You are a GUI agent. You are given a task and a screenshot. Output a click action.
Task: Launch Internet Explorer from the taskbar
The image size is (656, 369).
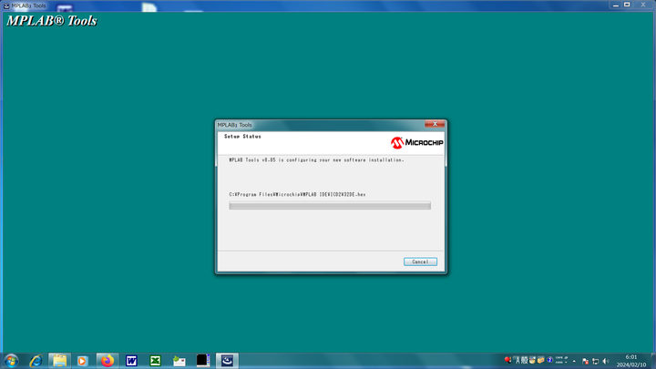click(x=36, y=361)
